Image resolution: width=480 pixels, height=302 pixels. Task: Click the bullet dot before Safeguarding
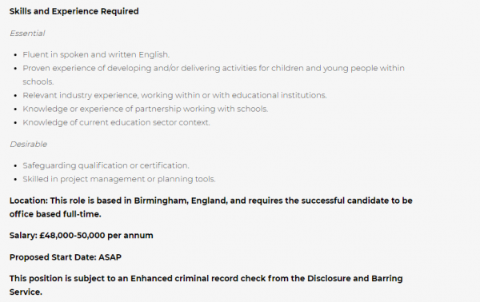point(16,165)
